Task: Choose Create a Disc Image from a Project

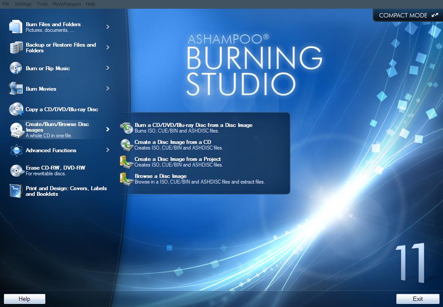Action: tap(177, 159)
